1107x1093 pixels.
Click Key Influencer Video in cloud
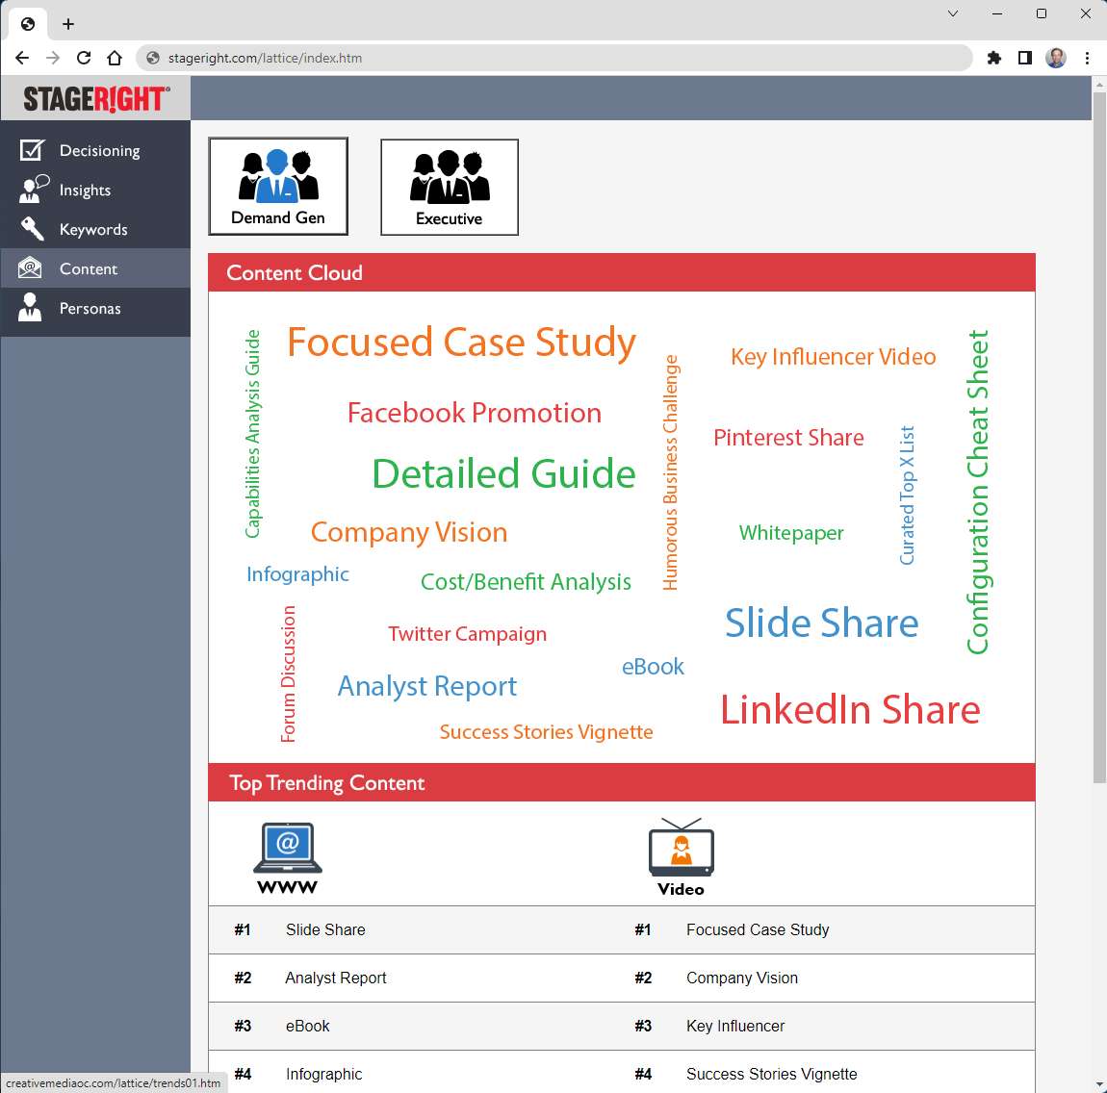[x=833, y=357]
